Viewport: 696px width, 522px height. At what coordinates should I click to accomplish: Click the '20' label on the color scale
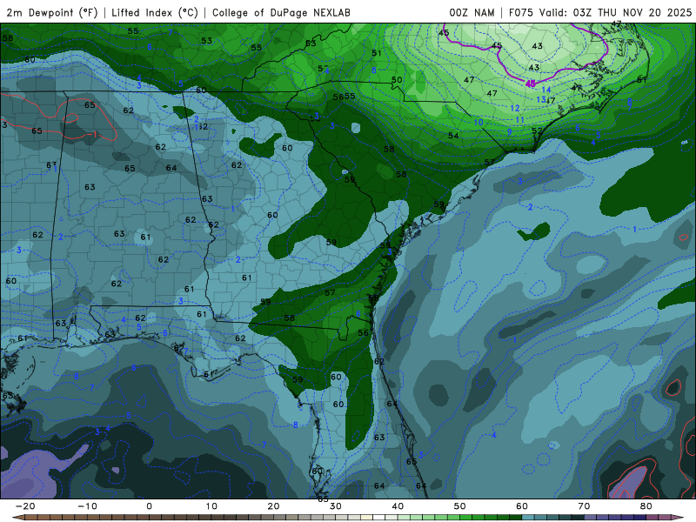tap(273, 506)
